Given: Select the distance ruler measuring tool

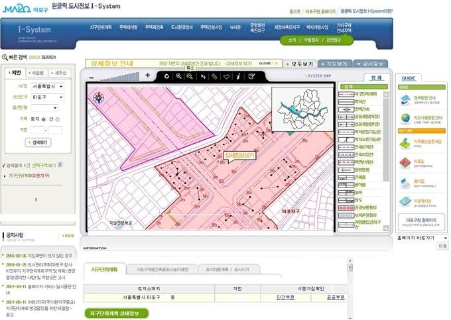Looking at the screenshot, I should click(x=214, y=76).
